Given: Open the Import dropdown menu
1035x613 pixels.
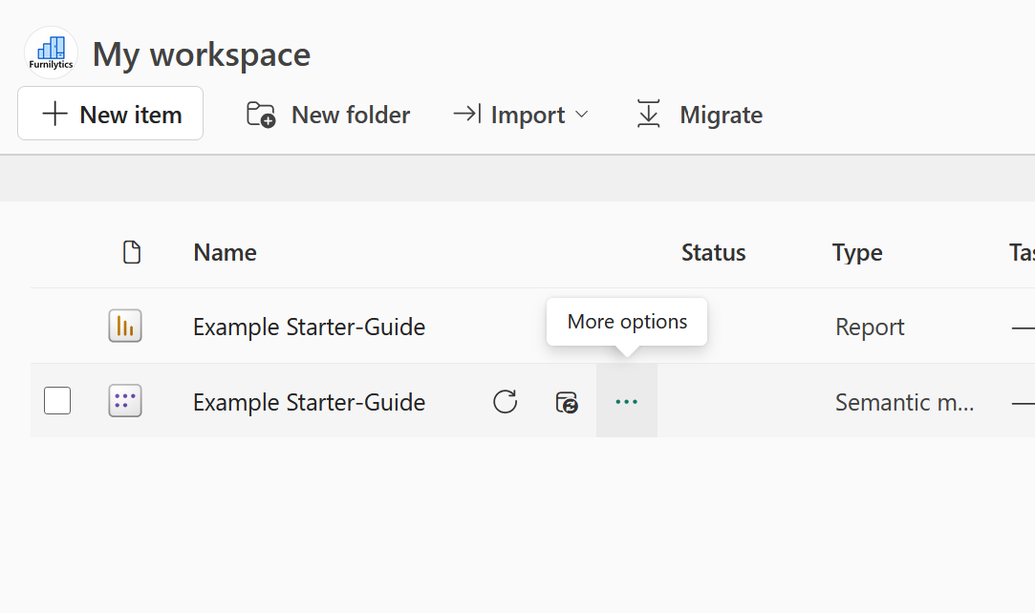Looking at the screenshot, I should 524,114.
